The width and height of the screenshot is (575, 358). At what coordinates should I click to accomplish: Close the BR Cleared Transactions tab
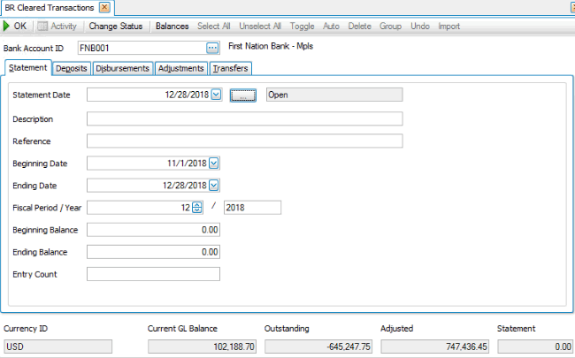click(x=104, y=8)
